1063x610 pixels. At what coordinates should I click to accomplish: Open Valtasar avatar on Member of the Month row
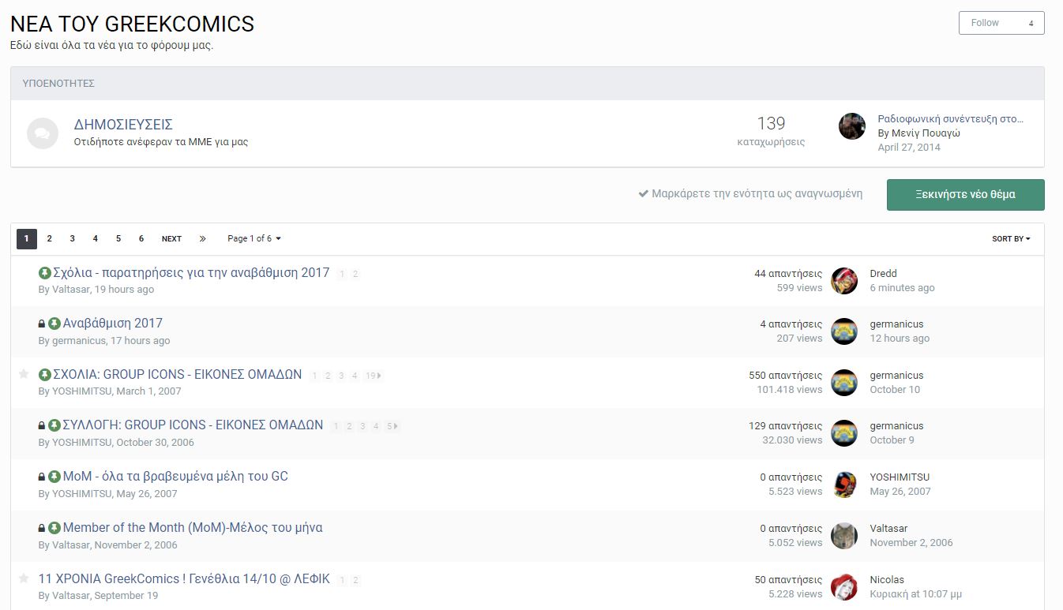pos(844,536)
